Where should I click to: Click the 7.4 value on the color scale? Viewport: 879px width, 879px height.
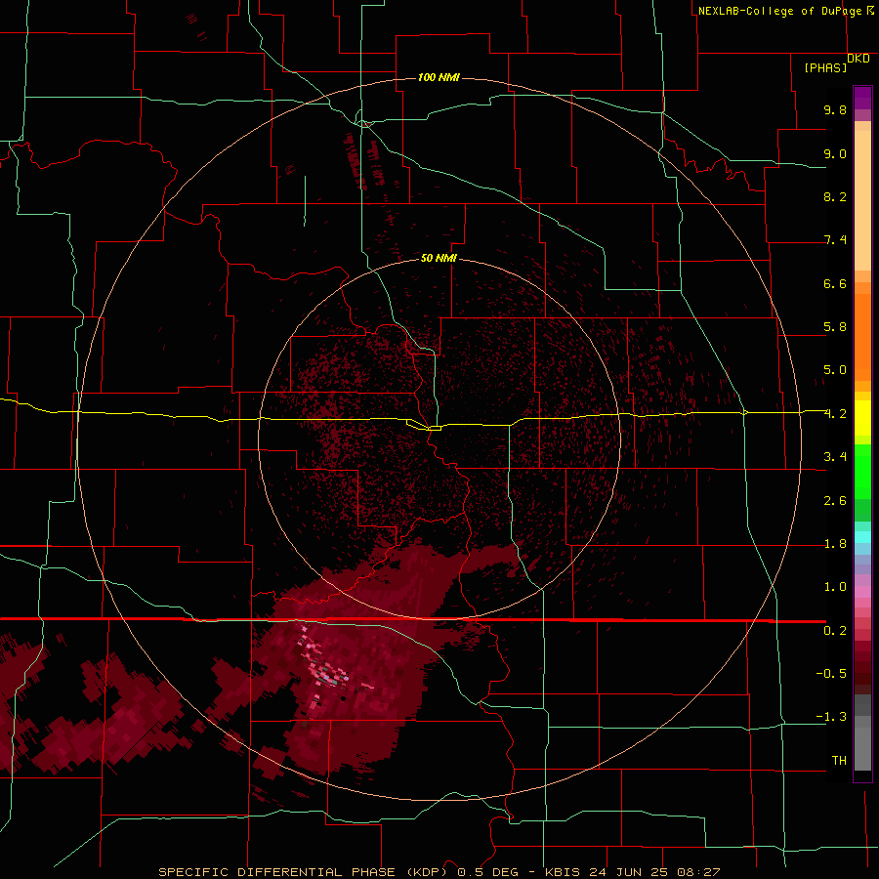click(x=835, y=240)
